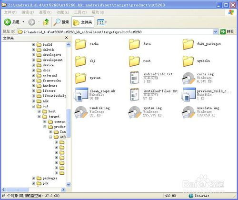Click inside the address path field
238x200 pixels.
(116, 32)
